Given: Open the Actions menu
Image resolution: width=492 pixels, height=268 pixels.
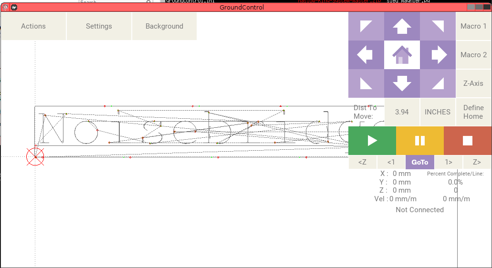Looking at the screenshot, I should pos(33,26).
